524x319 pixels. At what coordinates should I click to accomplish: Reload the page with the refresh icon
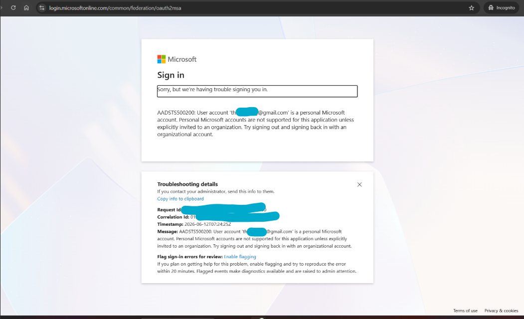point(13,7)
